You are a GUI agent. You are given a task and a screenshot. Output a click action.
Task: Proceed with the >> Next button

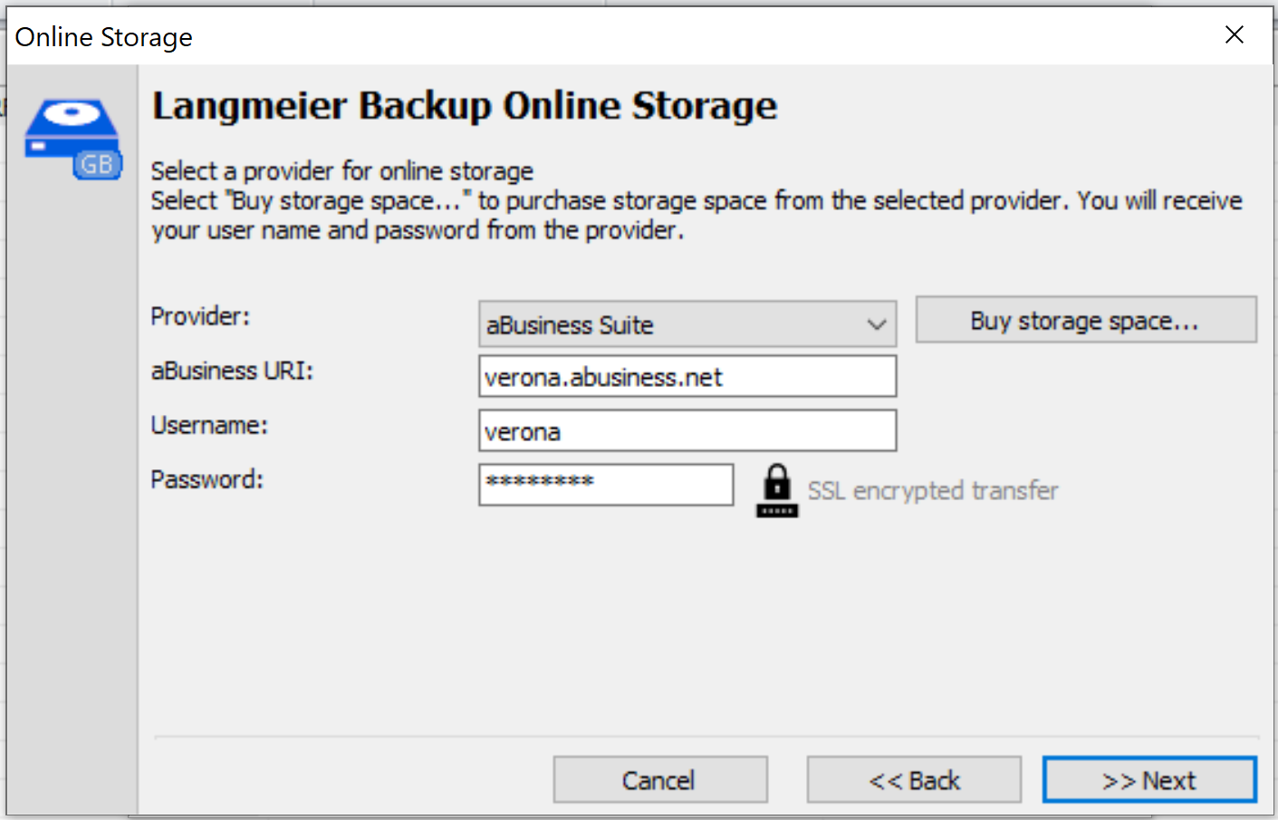(x=1149, y=779)
